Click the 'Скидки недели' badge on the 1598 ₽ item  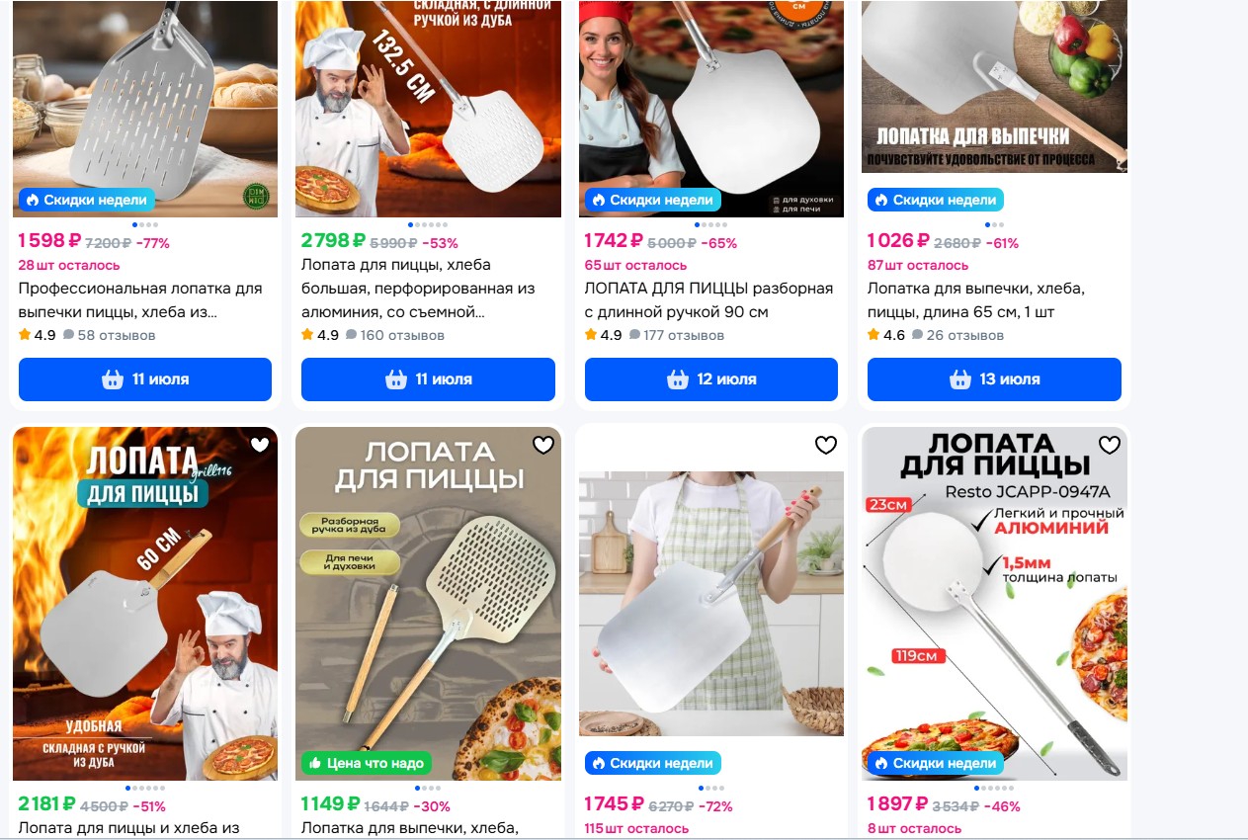[87, 200]
